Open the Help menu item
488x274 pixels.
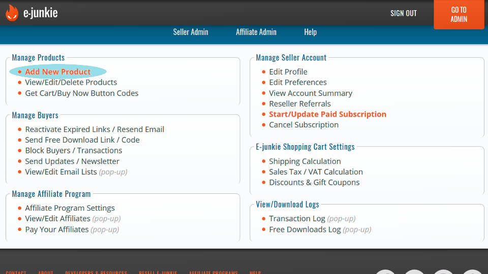[x=310, y=32]
